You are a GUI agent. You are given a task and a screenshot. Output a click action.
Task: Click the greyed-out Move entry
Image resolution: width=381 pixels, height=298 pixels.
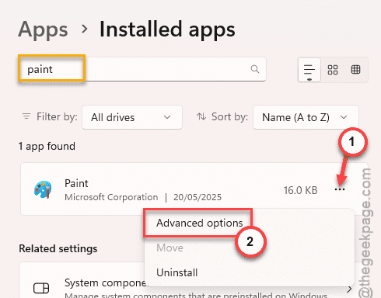(170, 248)
